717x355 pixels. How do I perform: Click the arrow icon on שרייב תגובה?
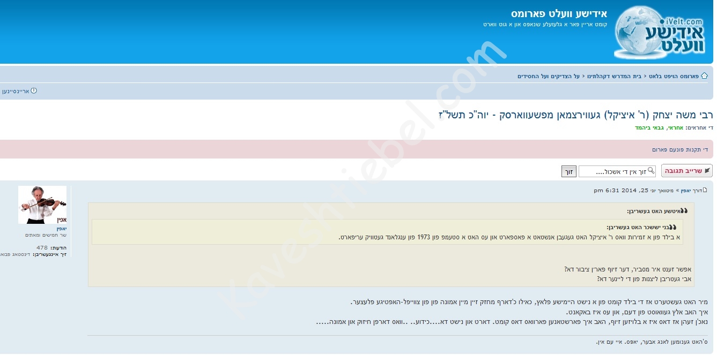[x=707, y=171]
